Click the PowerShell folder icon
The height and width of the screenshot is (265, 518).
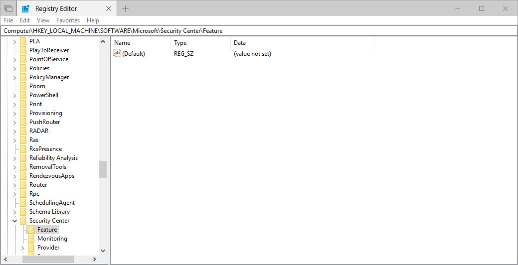(23, 95)
